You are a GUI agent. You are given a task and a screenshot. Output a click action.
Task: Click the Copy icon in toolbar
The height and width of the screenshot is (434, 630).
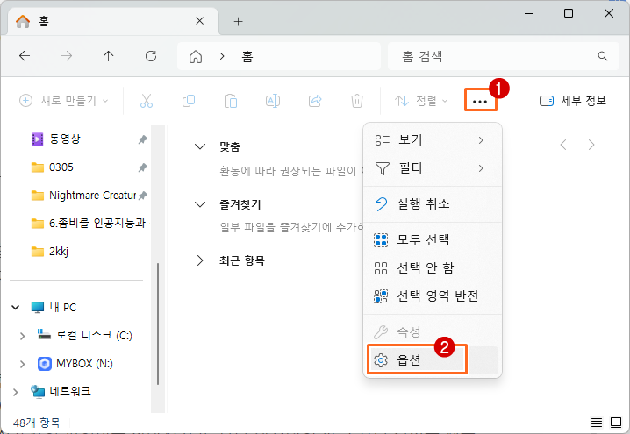point(189,101)
